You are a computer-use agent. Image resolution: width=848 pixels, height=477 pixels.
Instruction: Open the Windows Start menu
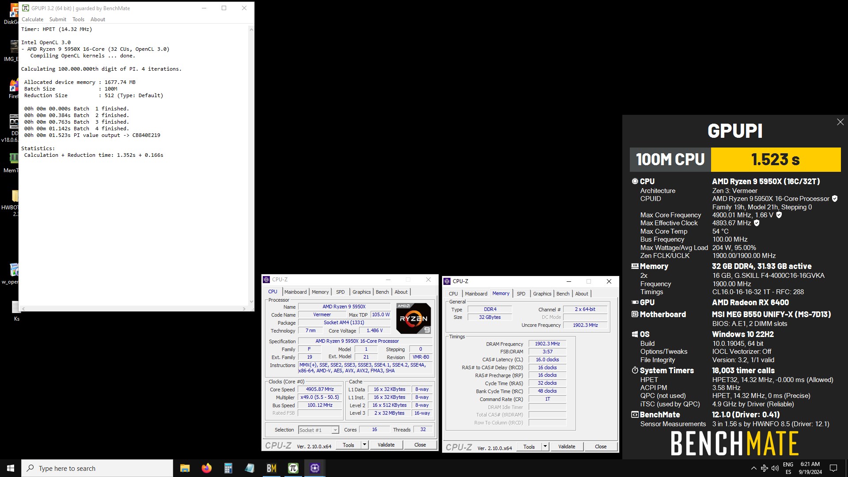11,468
